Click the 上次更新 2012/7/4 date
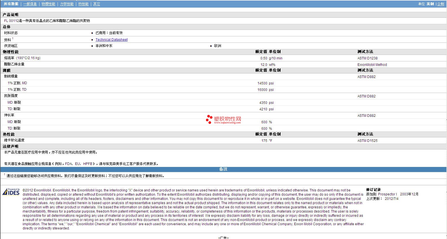The width and height of the screenshot is (447, 239). (x=382, y=199)
